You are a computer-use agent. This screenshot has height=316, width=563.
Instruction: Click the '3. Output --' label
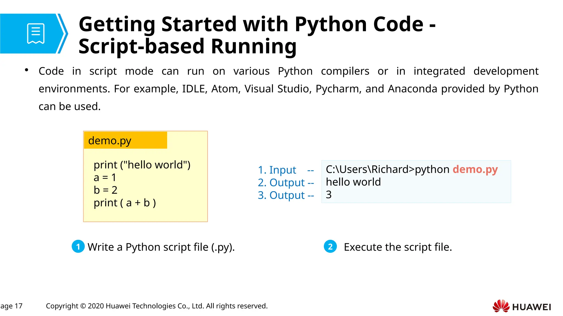pos(285,195)
